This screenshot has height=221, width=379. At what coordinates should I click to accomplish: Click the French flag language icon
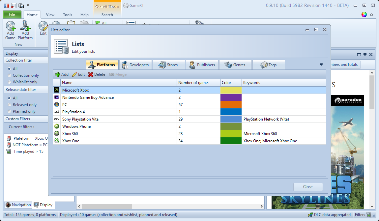(x=6, y=5)
